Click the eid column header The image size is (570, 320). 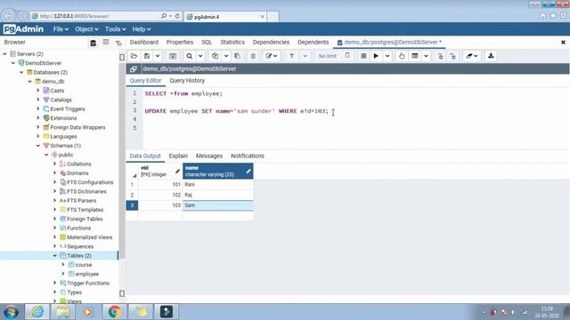(160, 171)
